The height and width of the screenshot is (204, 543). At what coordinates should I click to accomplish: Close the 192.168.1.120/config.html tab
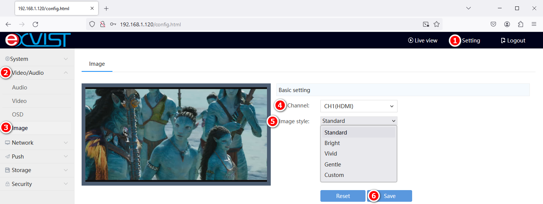[x=93, y=8]
